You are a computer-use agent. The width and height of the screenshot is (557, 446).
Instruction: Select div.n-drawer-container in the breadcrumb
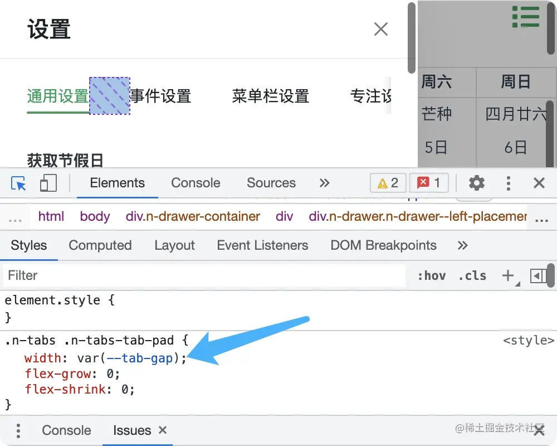pos(193,216)
